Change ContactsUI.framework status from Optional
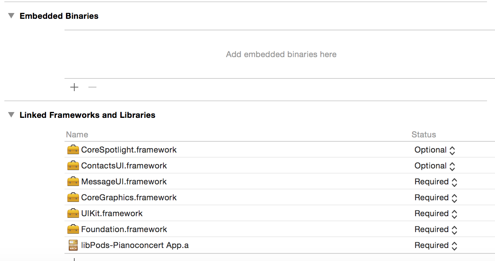 point(434,166)
